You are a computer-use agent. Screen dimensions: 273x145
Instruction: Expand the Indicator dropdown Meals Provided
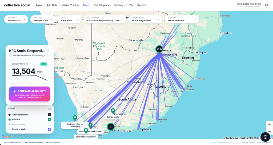click(x=182, y=19)
